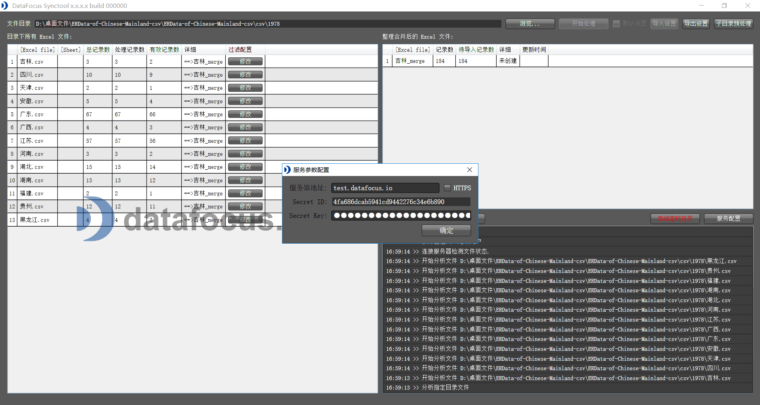
Task: Enable the HTTPS checkbox
Action: 447,188
